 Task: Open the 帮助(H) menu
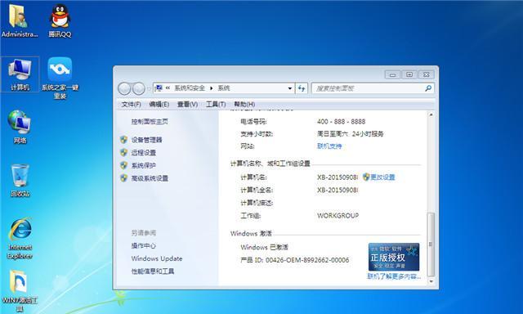244,105
